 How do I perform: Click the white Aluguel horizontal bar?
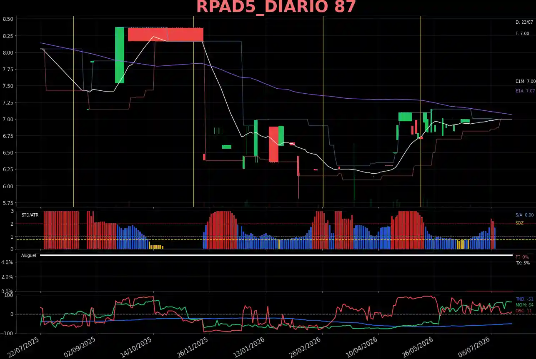coord(276,255)
